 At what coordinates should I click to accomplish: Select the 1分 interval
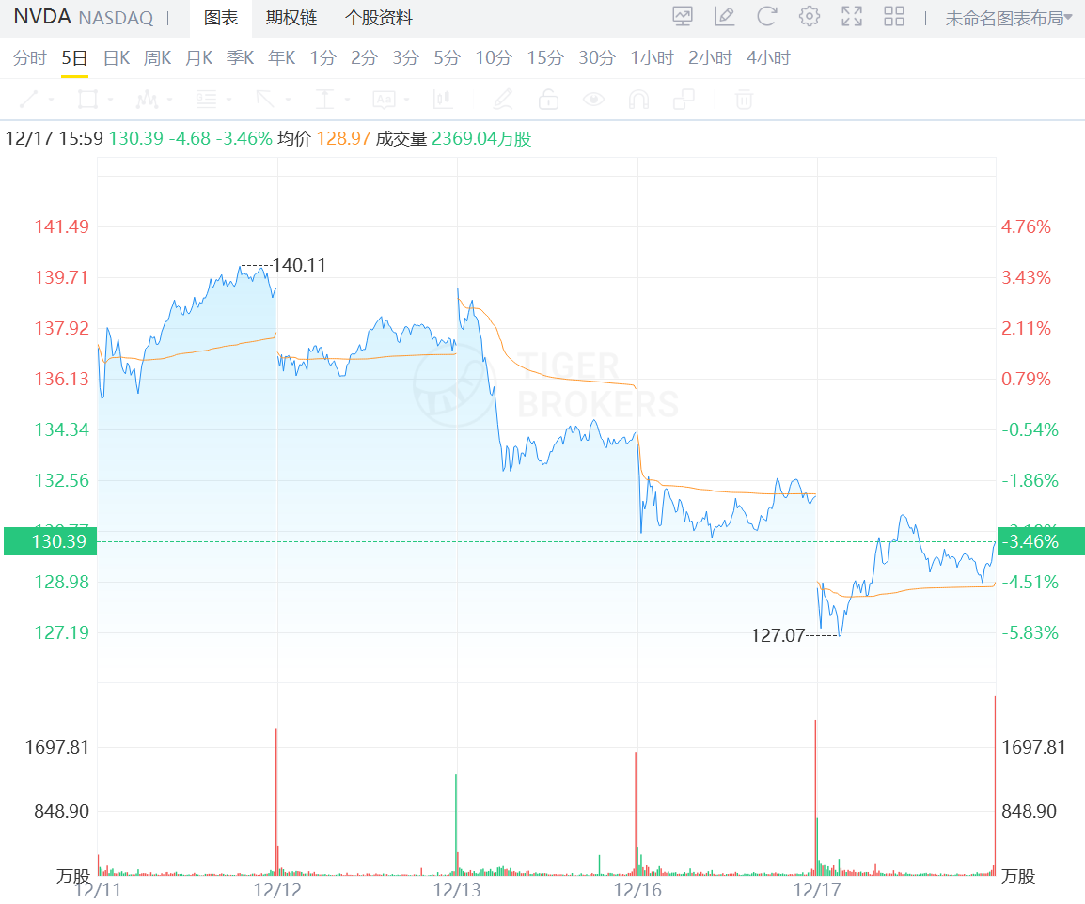322,57
